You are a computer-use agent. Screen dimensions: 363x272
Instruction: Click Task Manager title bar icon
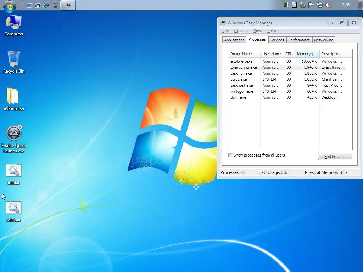click(223, 23)
